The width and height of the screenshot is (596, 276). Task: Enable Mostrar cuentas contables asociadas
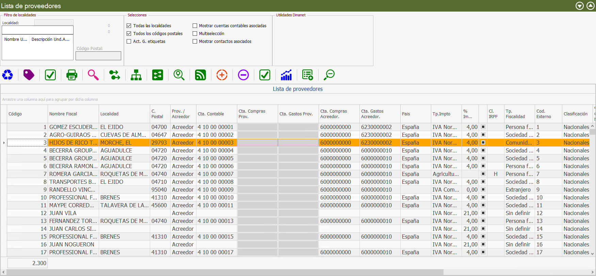tap(195, 26)
